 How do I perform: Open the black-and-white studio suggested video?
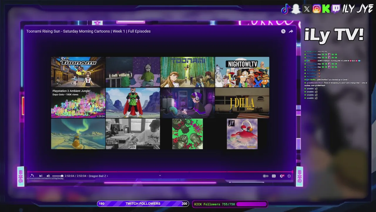(133, 134)
